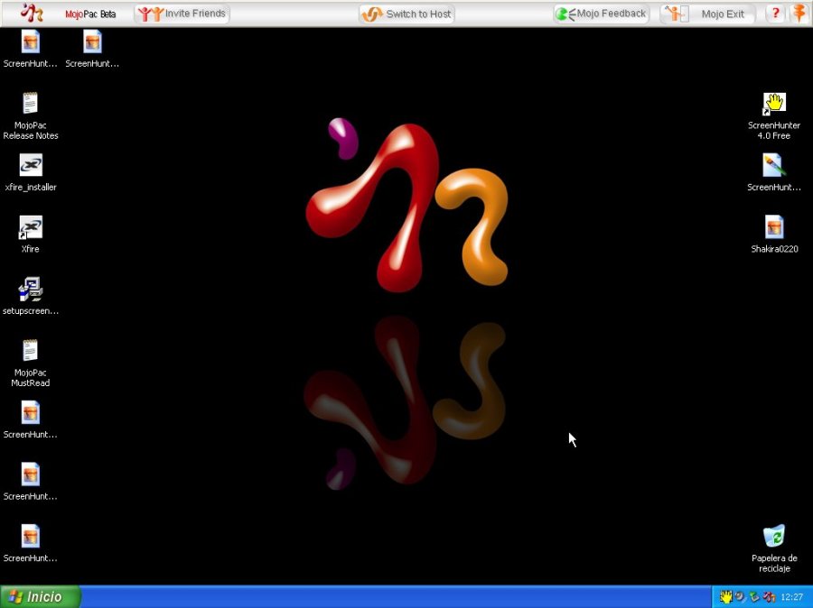Screen dimensions: 813x608
Task: Click the Invite Friends button
Action: (182, 14)
